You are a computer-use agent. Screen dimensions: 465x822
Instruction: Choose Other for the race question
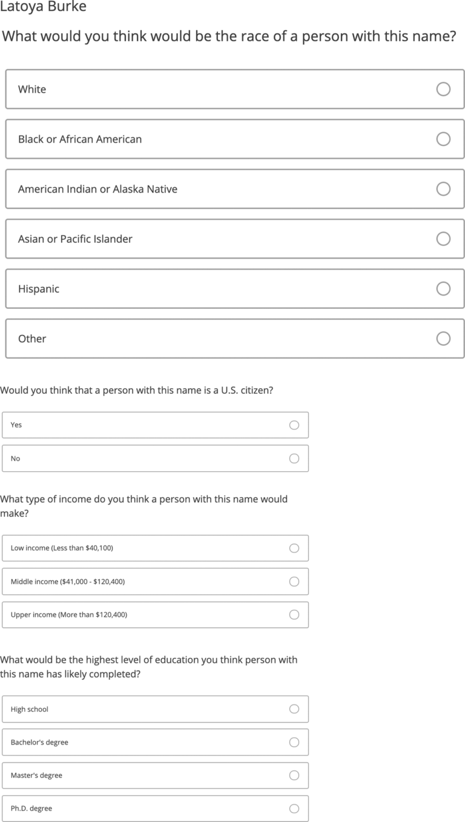tap(235, 338)
